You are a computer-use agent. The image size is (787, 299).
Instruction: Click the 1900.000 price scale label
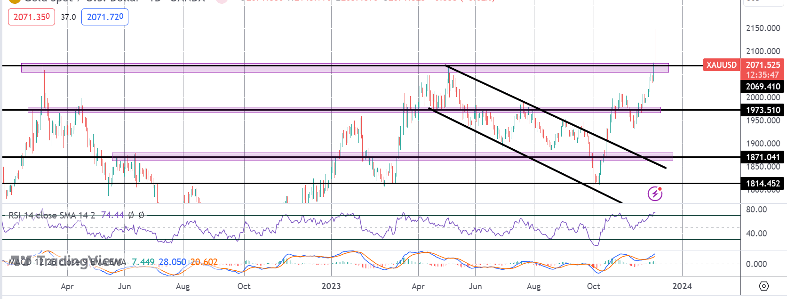click(x=763, y=144)
